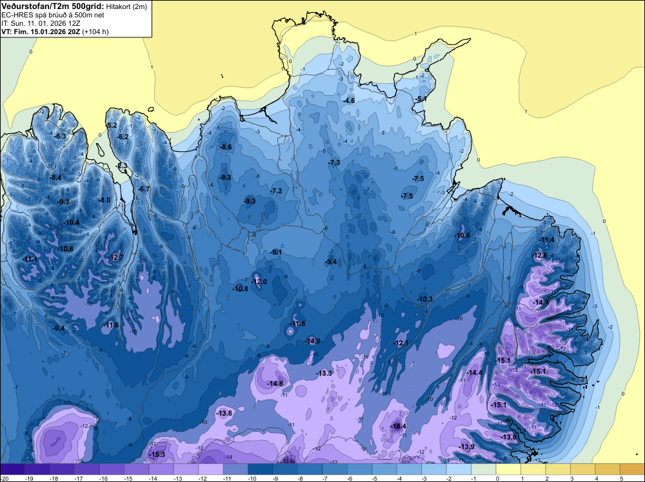The width and height of the screenshot is (645, 482).
Task: Pick the dark orange swatch after 5 on scale
Action: point(632,469)
